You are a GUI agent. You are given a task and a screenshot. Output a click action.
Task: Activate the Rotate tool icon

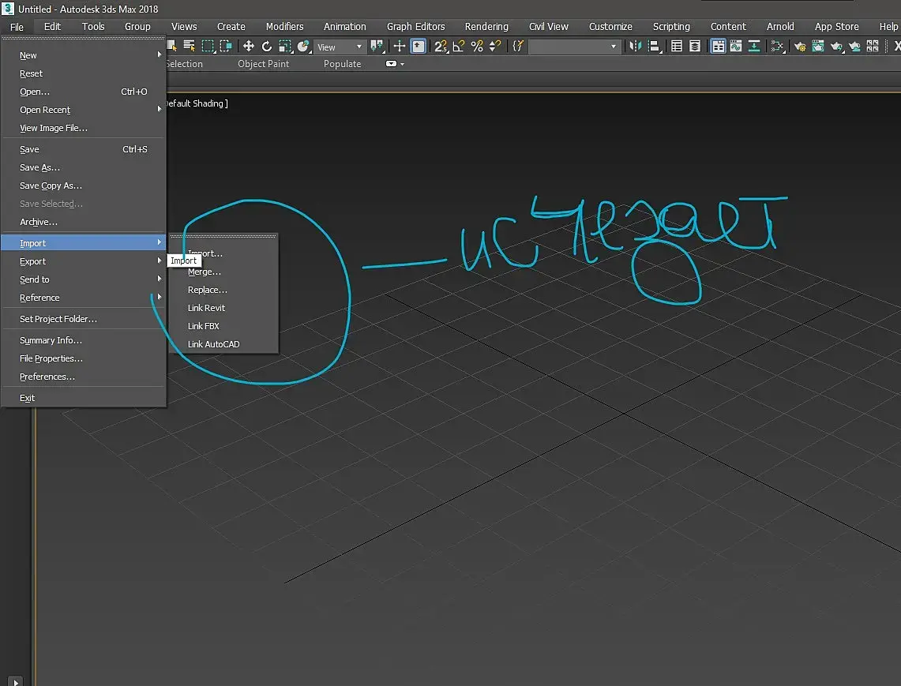pos(267,47)
